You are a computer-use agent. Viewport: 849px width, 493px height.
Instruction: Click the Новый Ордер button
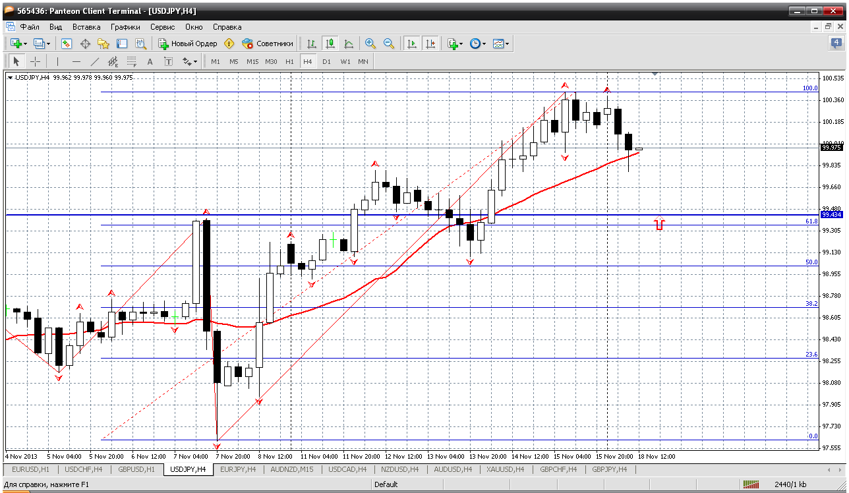tap(187, 43)
